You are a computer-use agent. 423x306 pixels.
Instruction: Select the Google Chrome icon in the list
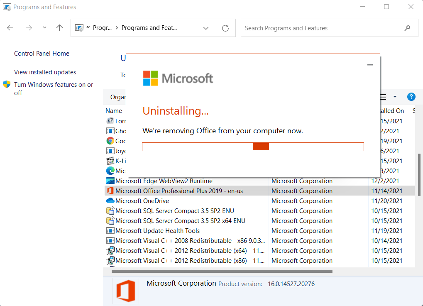[x=110, y=141]
